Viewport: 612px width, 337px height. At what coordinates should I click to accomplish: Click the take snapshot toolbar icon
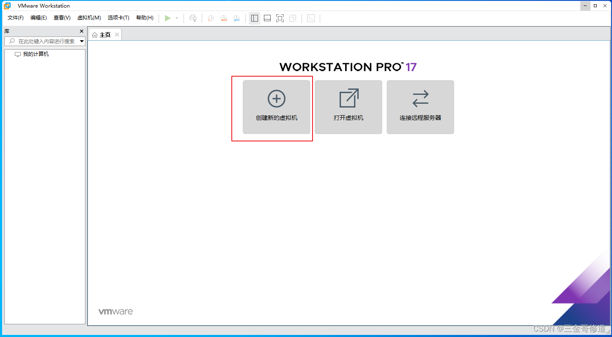tap(211, 18)
